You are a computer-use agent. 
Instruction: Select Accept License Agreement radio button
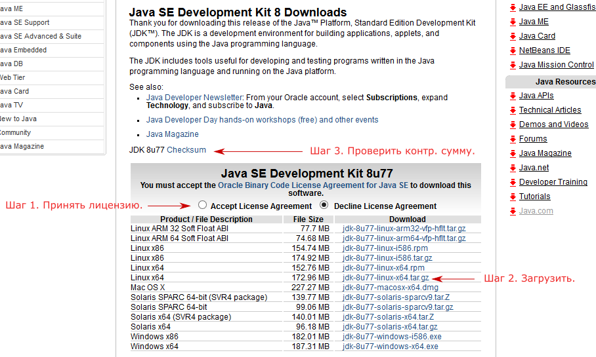point(202,205)
